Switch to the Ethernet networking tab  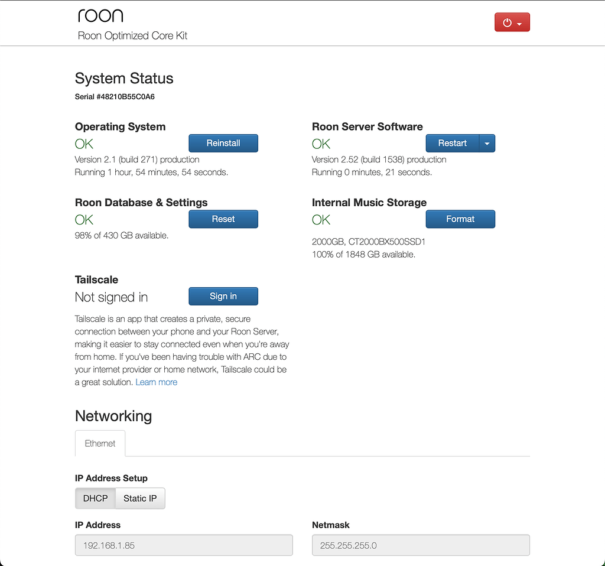pyautogui.click(x=100, y=443)
